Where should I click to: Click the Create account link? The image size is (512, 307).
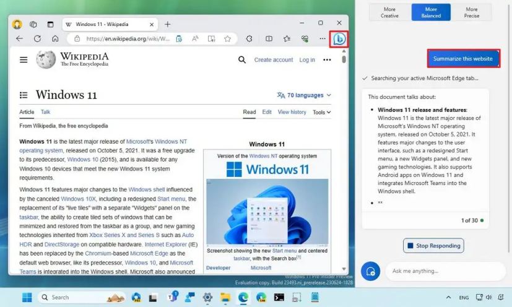coord(274,60)
